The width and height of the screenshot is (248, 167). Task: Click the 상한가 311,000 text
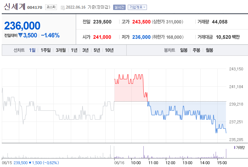[x=168, y=22]
